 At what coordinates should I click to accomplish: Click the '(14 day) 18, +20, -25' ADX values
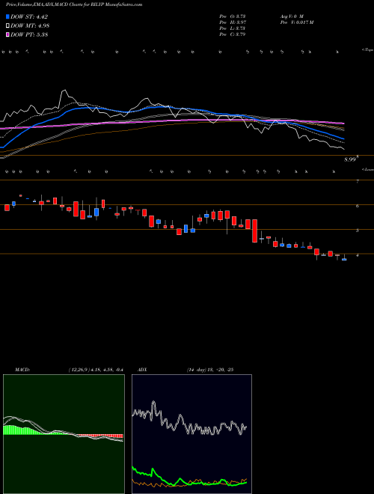pyautogui.click(x=209, y=370)
